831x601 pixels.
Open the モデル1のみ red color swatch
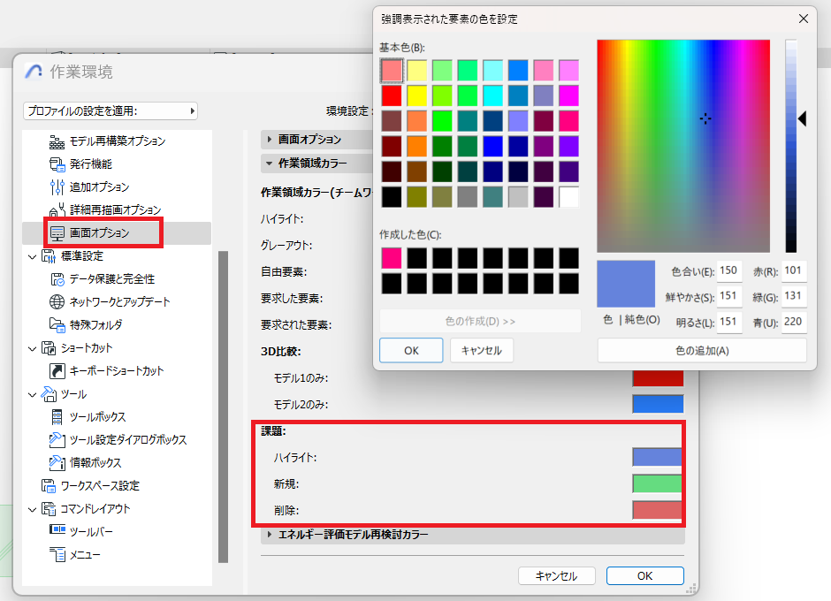tap(658, 379)
